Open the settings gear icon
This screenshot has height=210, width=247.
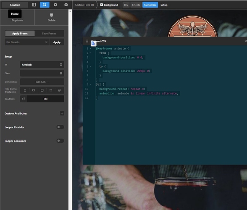pyautogui.click(x=55, y=5)
